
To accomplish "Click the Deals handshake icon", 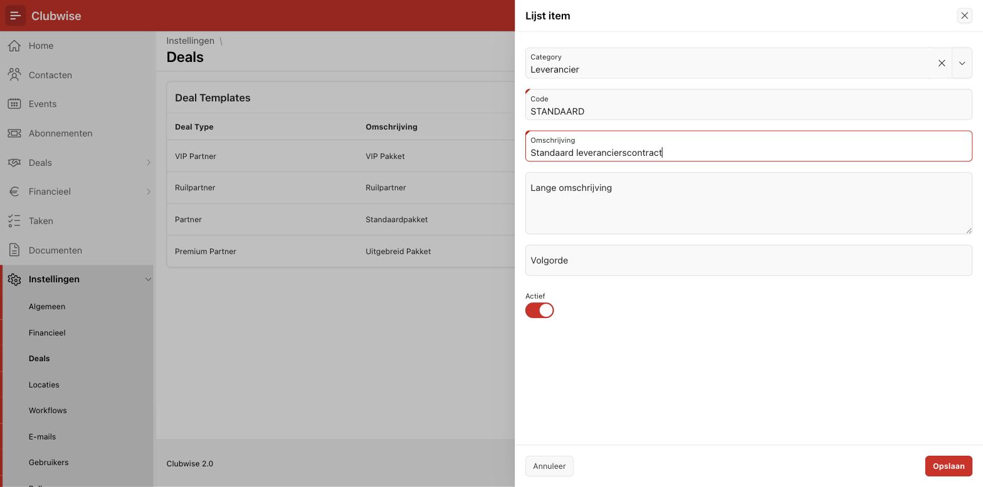I will [14, 163].
